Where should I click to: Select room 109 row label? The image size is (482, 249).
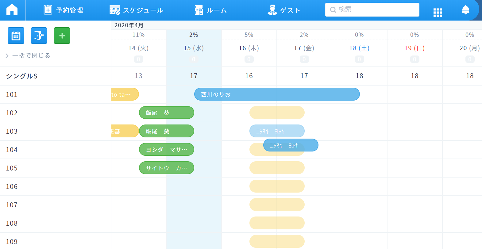[x=12, y=242]
